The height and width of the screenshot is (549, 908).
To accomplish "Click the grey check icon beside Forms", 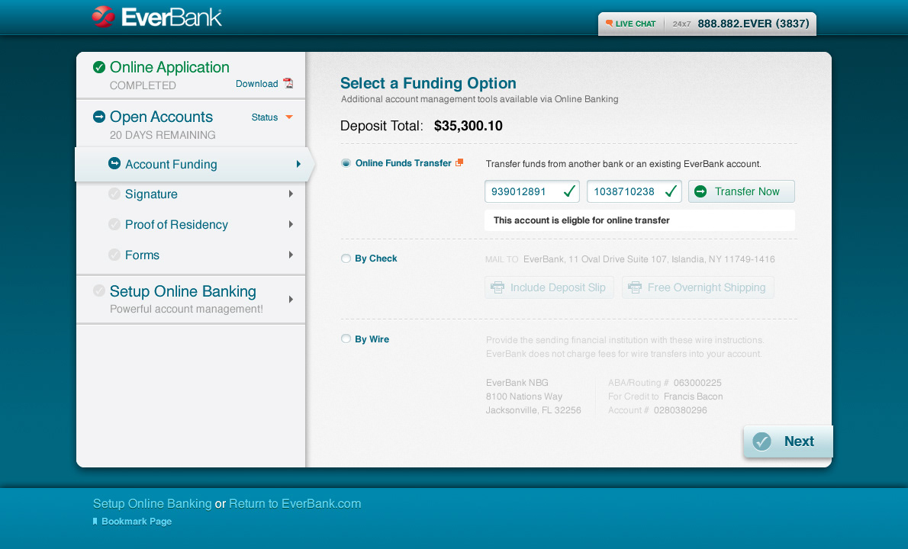I will click(x=114, y=255).
